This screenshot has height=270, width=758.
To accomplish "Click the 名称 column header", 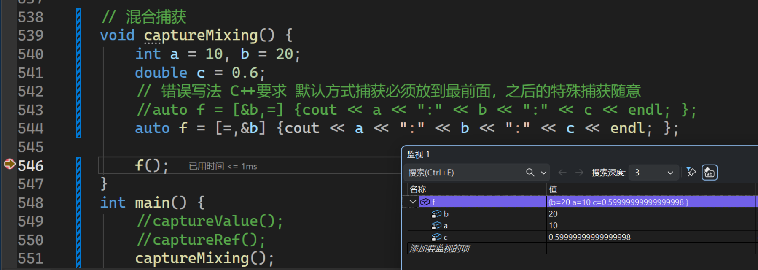I will (476, 189).
